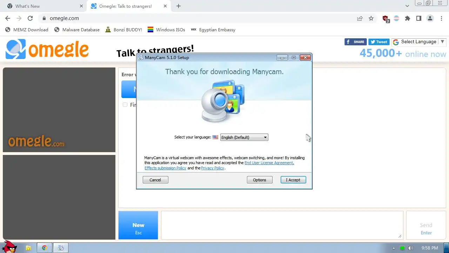The width and height of the screenshot is (449, 253).
Task: Cancel the ManyCam installation
Action: 155,180
